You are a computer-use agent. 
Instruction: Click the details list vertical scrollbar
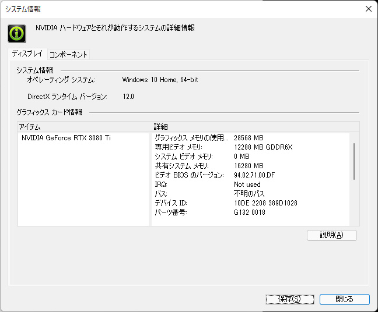354,161
